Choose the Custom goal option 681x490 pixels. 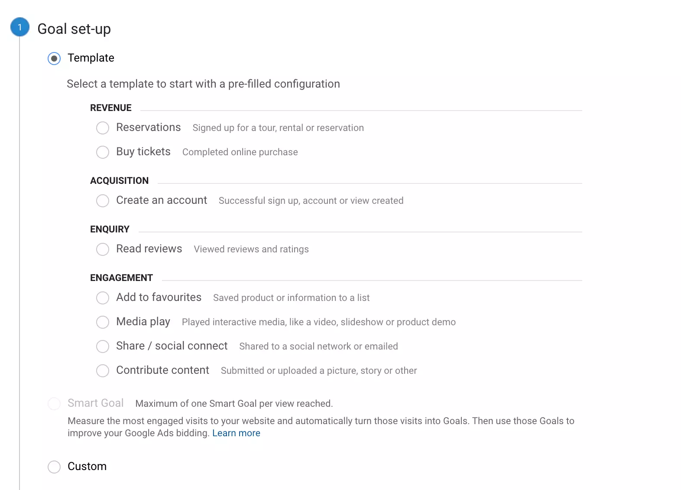(54, 467)
